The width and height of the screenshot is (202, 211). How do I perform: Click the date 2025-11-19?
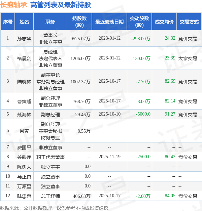[x=109, y=157]
